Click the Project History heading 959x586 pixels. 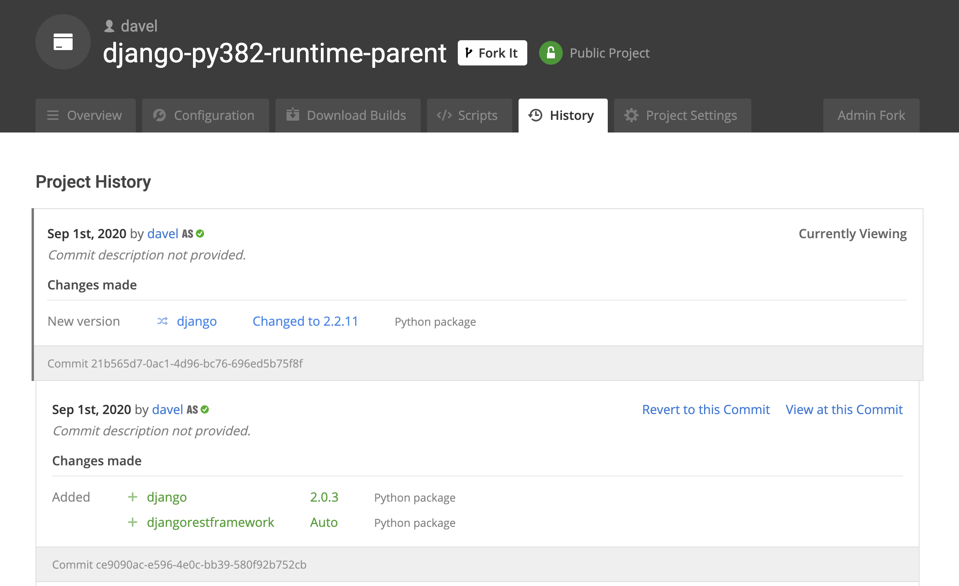click(93, 182)
